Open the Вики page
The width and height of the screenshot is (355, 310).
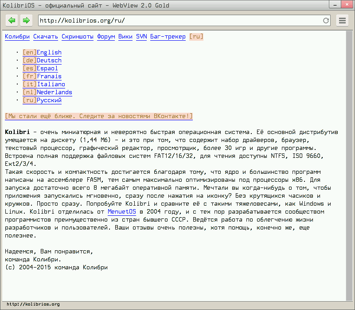(x=125, y=37)
